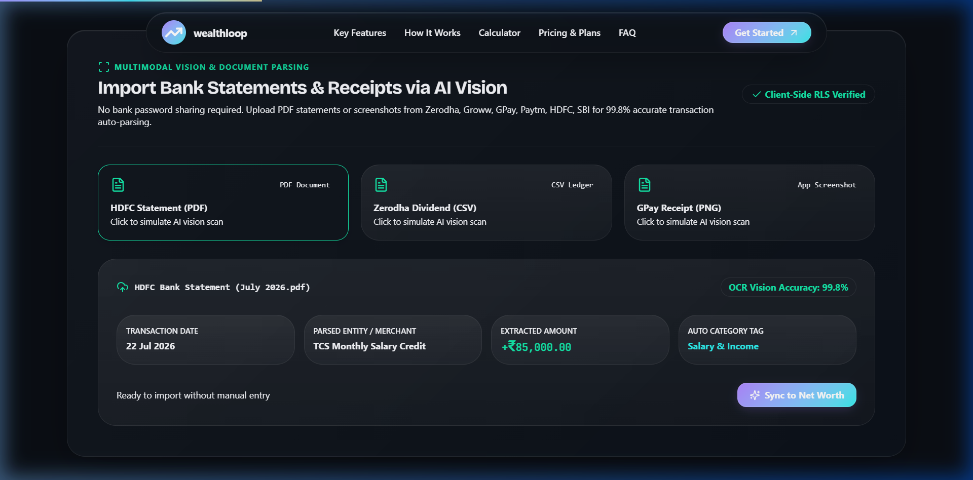This screenshot has height=480, width=973.
Task: Click the cloud upload icon beside HDFC Bank Statement
Action: click(123, 287)
